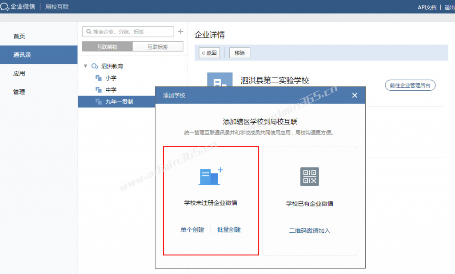Open the API文档 link
This screenshot has width=455, height=274.
point(427,7)
